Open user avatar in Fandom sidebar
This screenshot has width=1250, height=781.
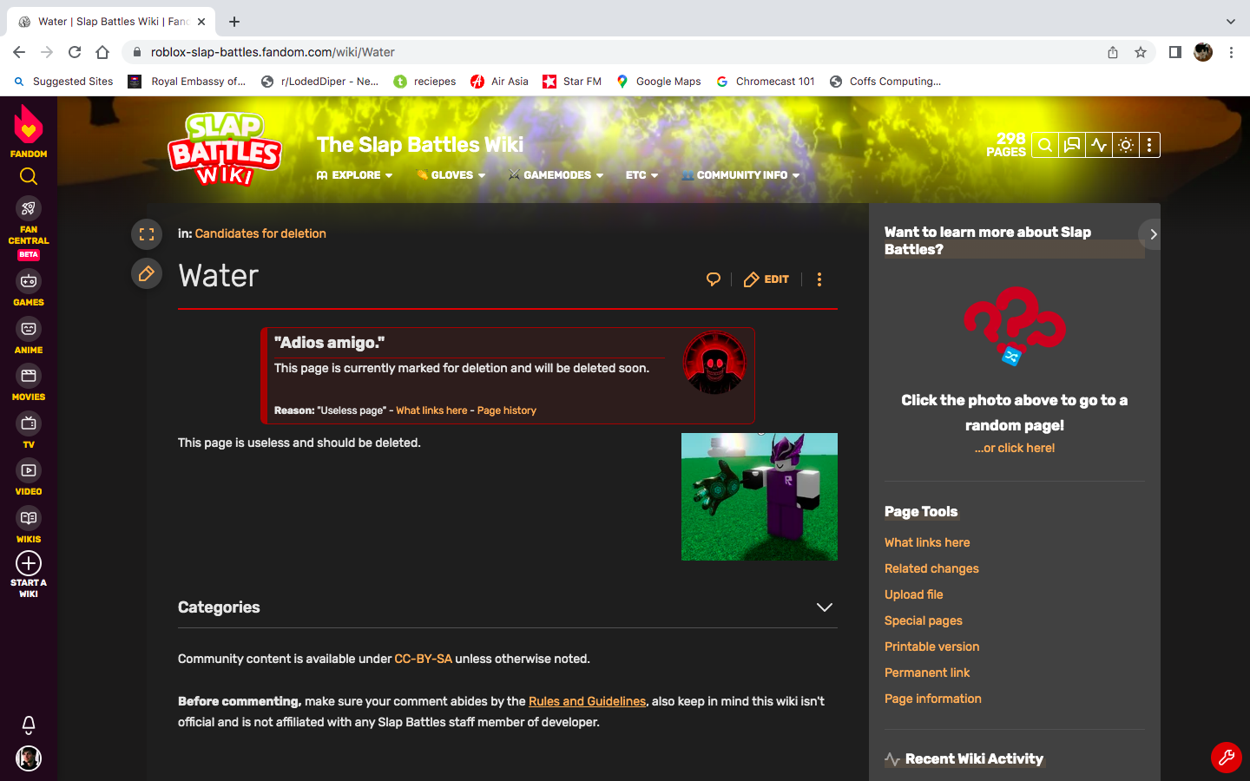(x=29, y=758)
